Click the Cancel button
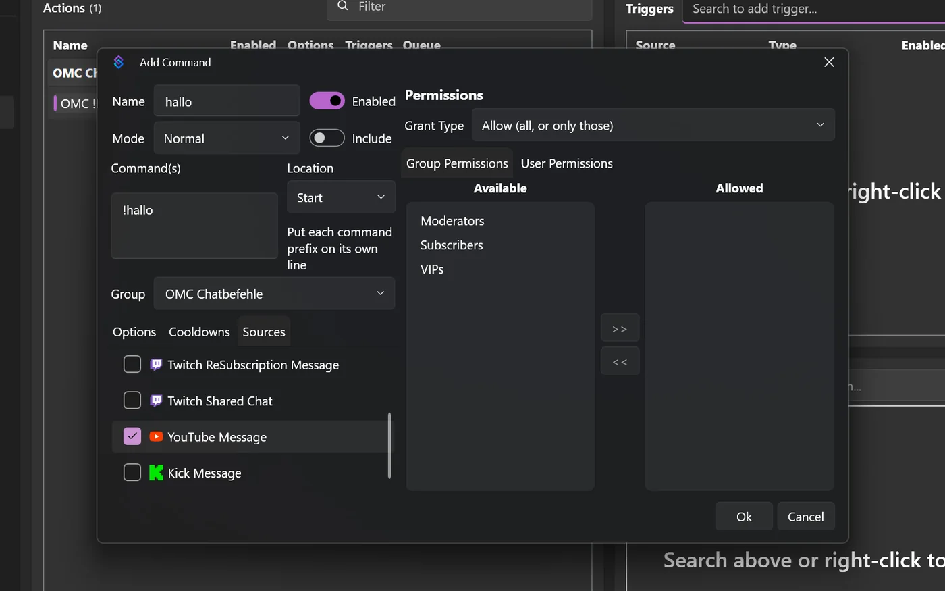This screenshot has height=591, width=945. [806, 517]
